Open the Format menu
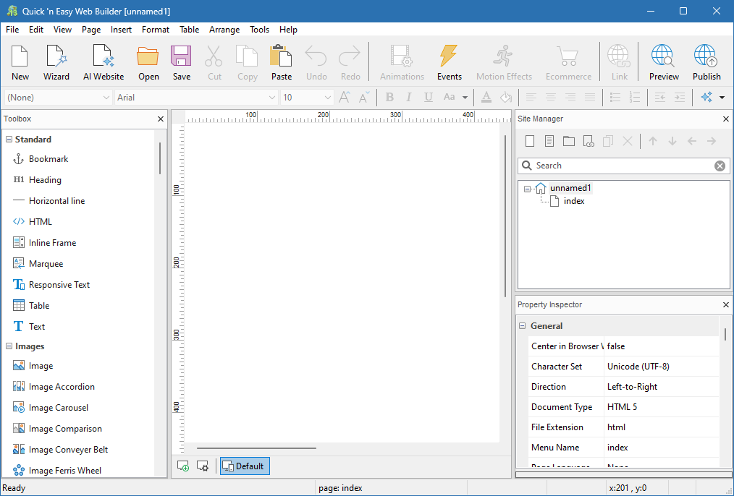This screenshot has height=496, width=734. (x=156, y=30)
